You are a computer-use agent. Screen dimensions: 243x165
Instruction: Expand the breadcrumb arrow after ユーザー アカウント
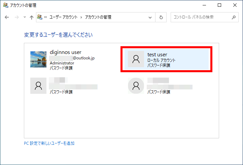click(81, 17)
